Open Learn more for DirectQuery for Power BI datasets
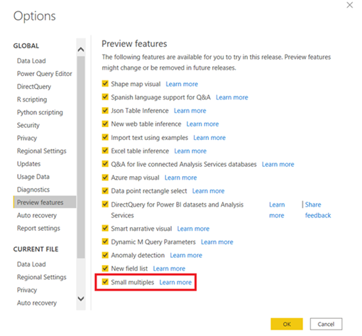362x336 pixels. coord(277,210)
